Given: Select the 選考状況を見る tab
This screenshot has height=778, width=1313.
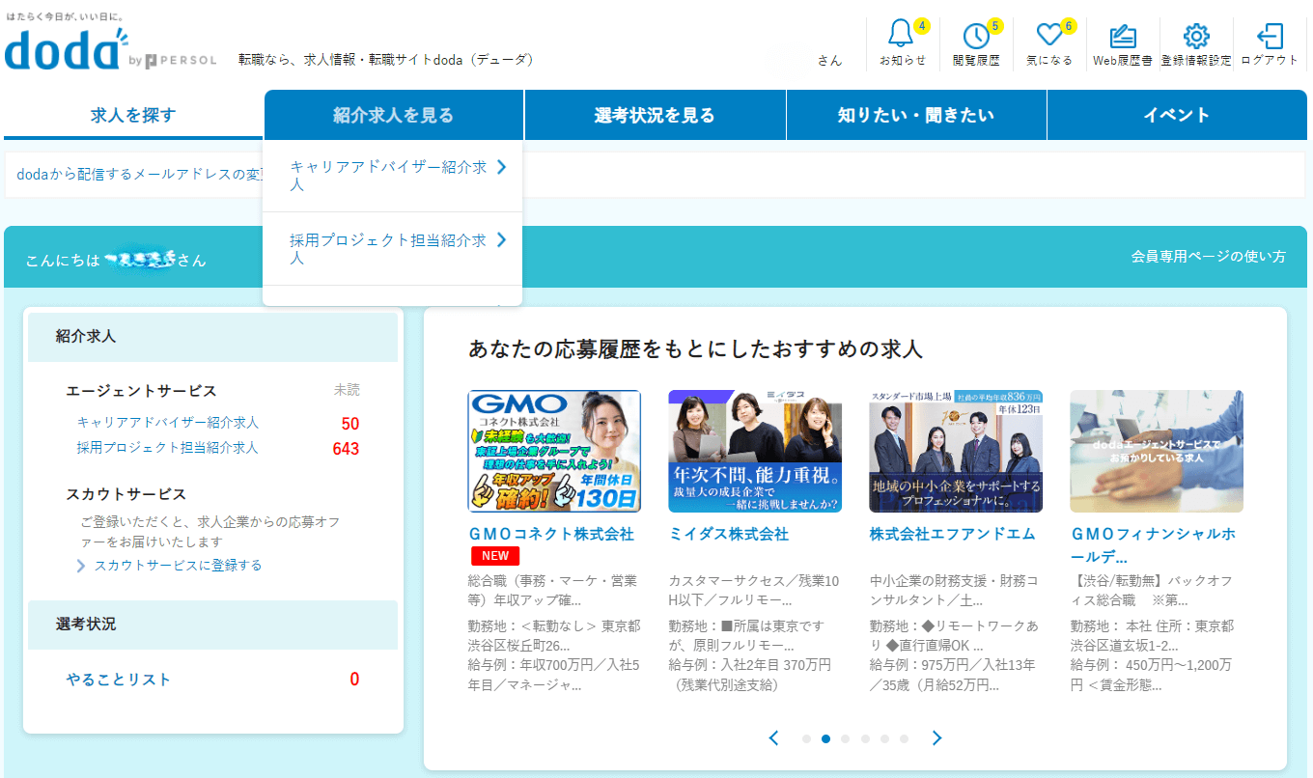Looking at the screenshot, I should coord(656,115).
